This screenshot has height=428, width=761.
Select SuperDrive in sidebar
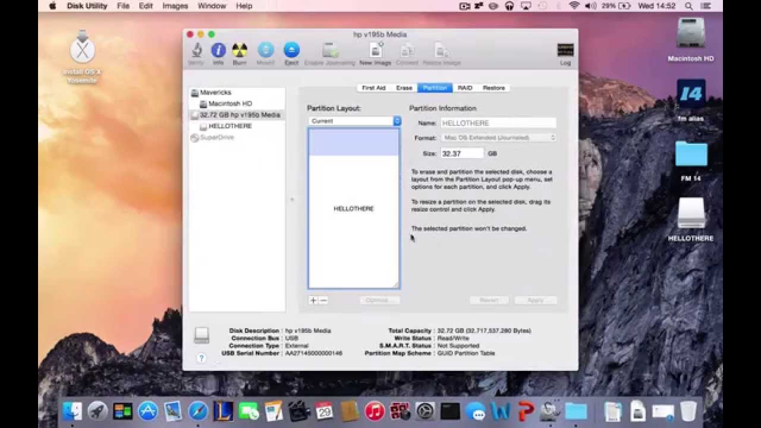coord(216,137)
